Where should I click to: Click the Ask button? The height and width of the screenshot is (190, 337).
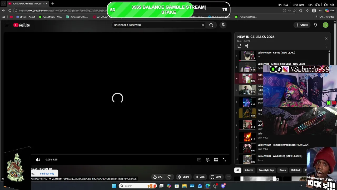200,177
